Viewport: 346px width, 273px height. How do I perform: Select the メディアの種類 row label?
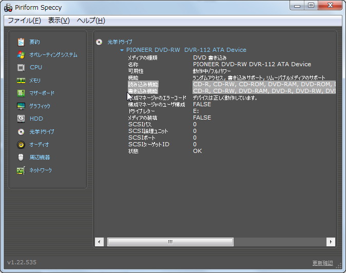click(x=143, y=58)
